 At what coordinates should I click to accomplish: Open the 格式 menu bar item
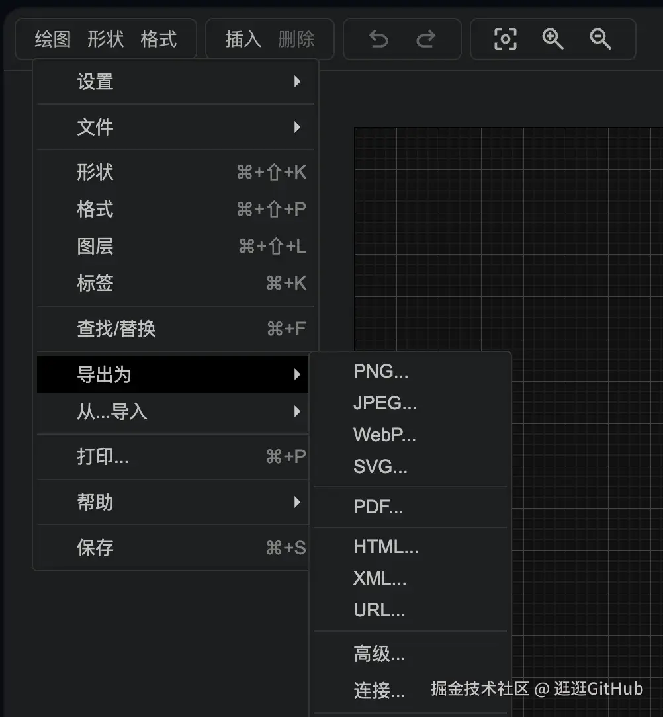click(x=157, y=38)
